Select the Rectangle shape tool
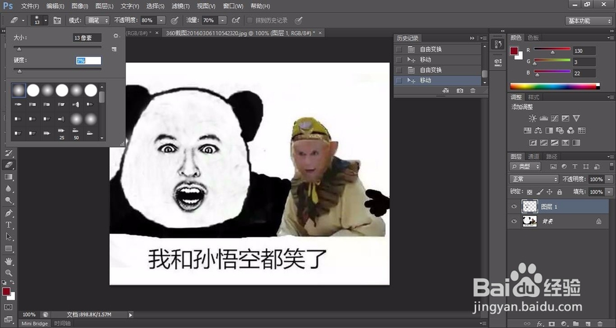Screen dimensions: 616x328 (9, 249)
